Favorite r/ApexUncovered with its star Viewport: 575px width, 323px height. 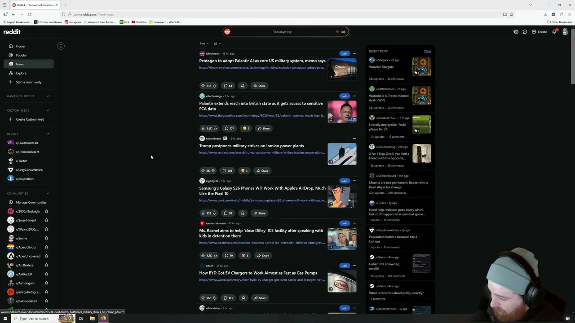(46, 256)
